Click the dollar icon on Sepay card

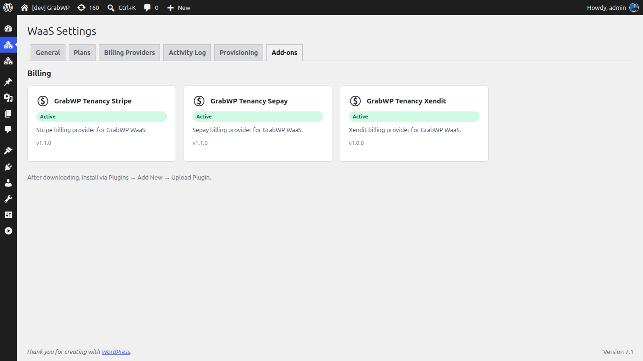point(199,101)
